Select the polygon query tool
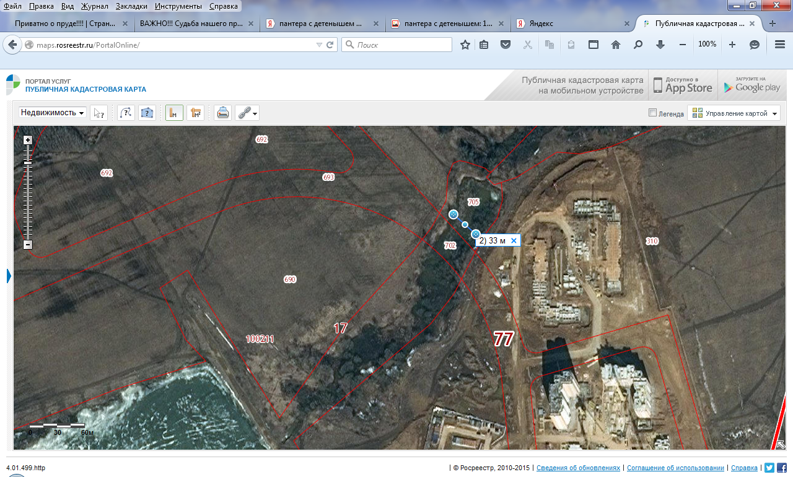 (x=147, y=113)
